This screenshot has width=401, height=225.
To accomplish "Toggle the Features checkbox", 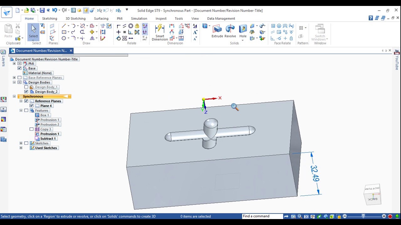I will pos(26,110).
